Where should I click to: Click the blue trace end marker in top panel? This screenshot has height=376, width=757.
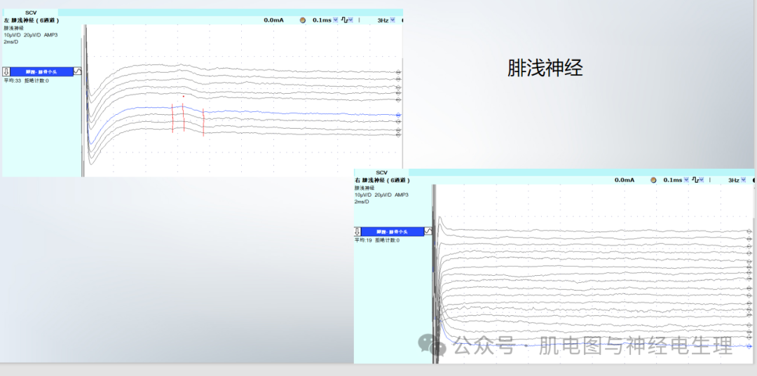click(398, 115)
